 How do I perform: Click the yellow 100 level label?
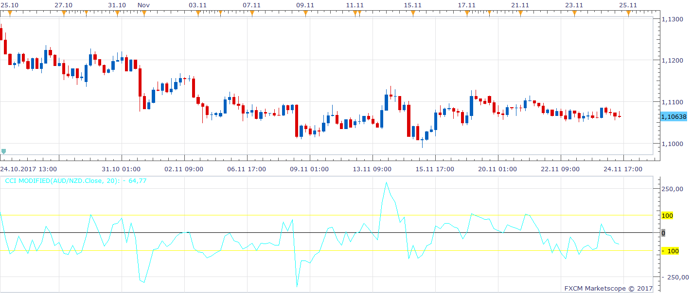667,215
